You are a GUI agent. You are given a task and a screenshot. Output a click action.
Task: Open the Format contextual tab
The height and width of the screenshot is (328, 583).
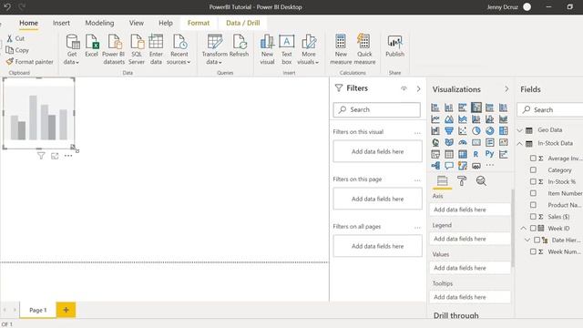pos(199,23)
